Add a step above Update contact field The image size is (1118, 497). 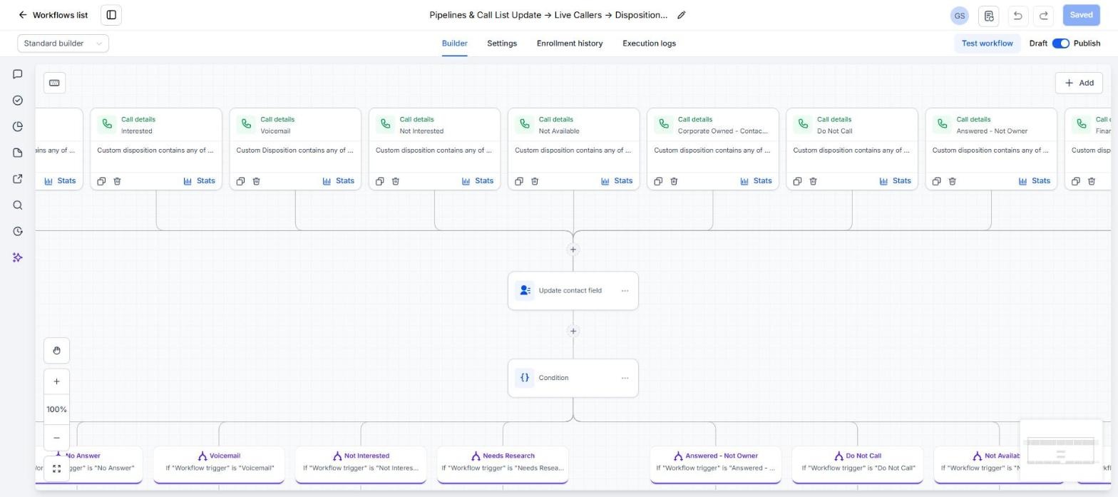[573, 250]
